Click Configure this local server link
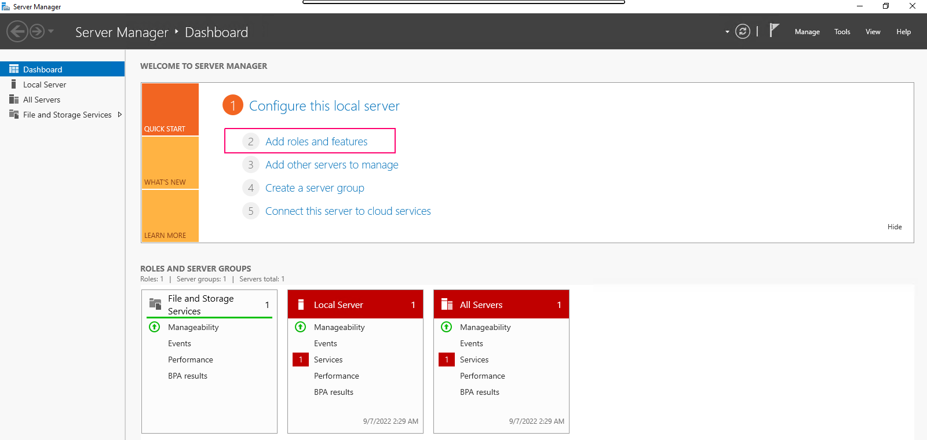This screenshot has height=440, width=927. point(324,106)
